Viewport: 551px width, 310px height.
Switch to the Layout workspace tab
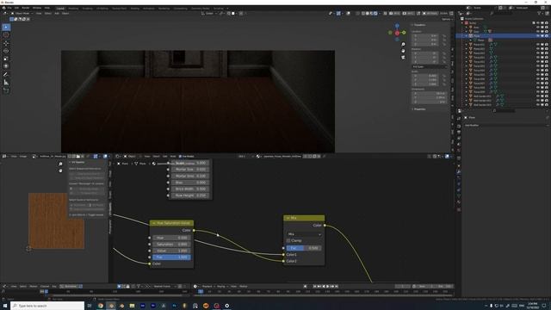60,8
